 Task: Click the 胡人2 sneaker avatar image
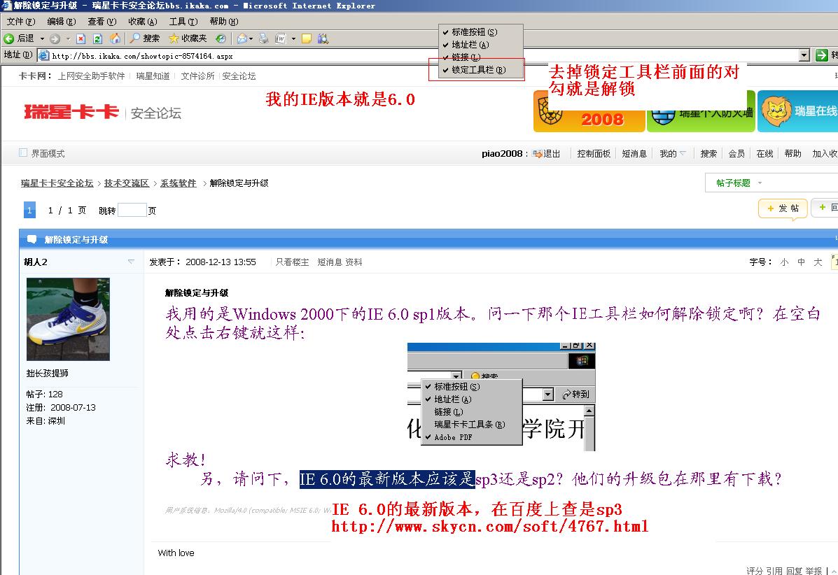click(68, 319)
